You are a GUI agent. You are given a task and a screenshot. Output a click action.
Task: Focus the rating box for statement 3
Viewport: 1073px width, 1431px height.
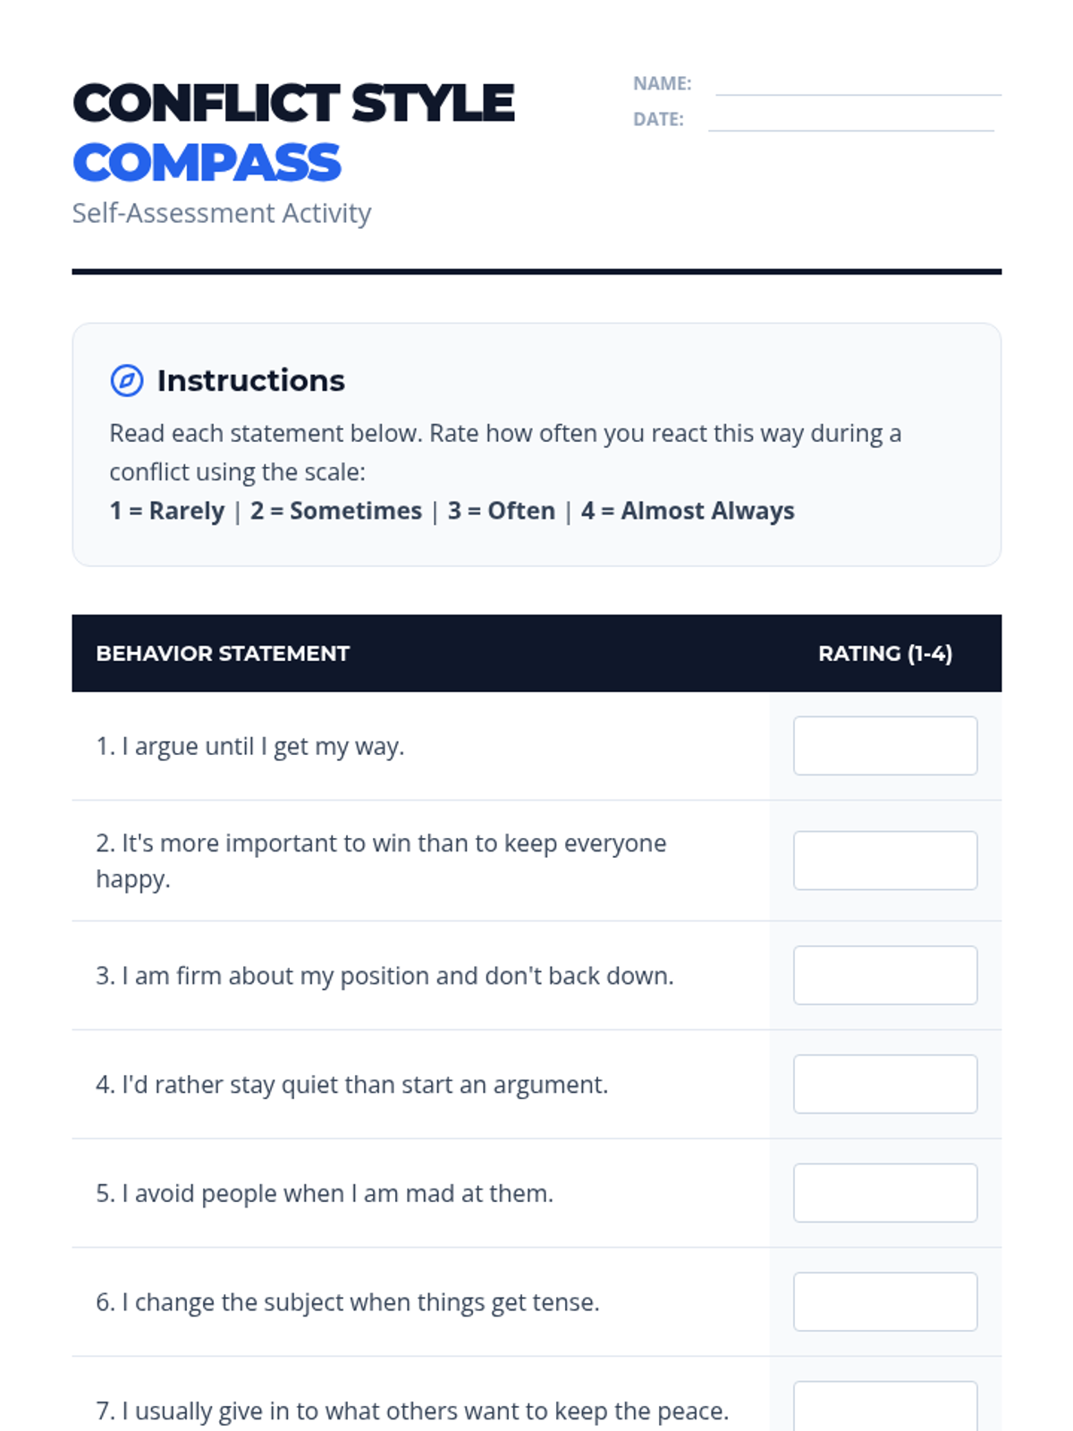coord(884,975)
